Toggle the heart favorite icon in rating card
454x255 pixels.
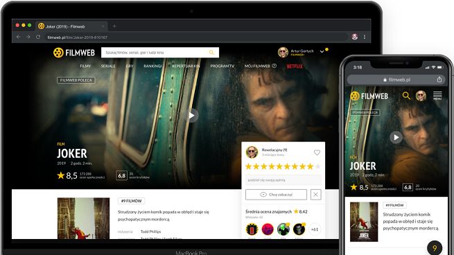click(317, 152)
